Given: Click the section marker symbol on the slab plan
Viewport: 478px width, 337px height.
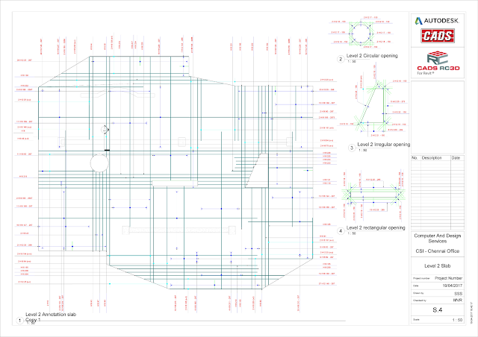Looking at the screenshot, I should (x=105, y=130).
